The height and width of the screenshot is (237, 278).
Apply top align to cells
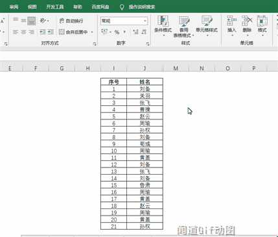[16, 21]
